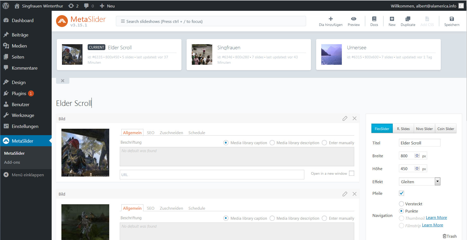Switch to SEO tab of first slide

[151, 133]
